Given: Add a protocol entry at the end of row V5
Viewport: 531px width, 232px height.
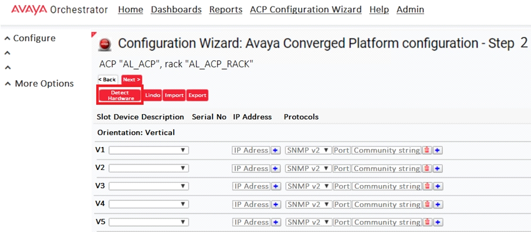Looking at the screenshot, I should pyautogui.click(x=438, y=222).
